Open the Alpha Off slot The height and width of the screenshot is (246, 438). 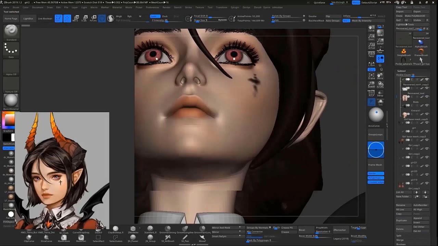coord(11,67)
